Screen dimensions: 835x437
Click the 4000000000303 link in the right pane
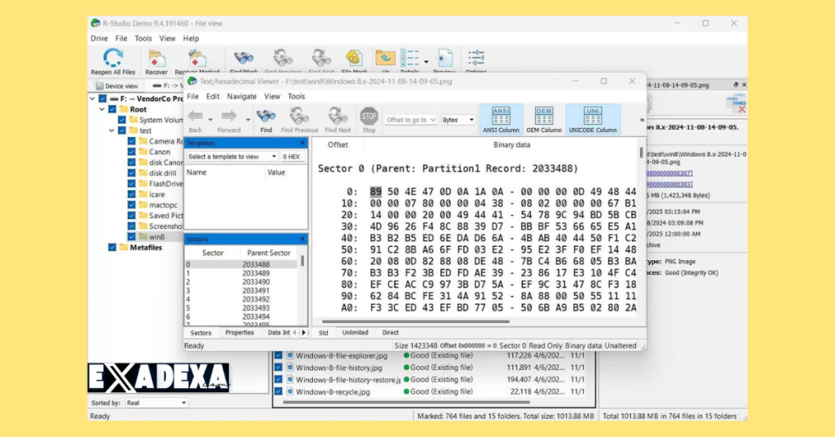point(669,184)
